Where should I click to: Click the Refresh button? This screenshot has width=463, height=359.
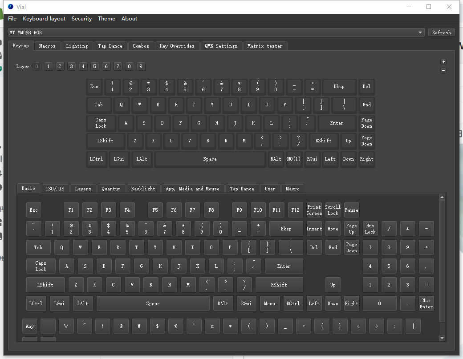pyautogui.click(x=441, y=32)
